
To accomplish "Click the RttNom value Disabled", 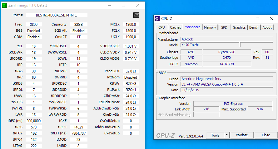I will 131,77.
